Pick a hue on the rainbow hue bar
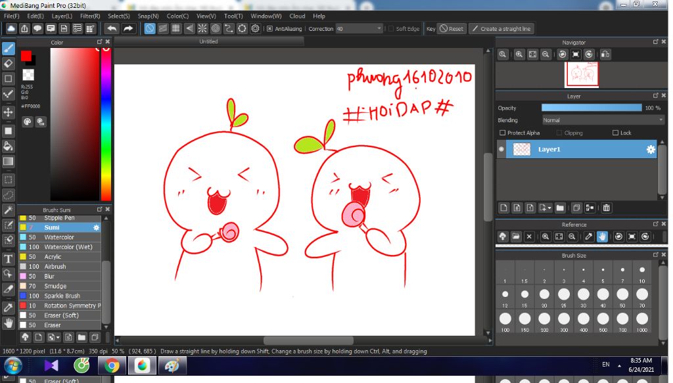Image resolution: width=673 pixels, height=383 pixels. coord(106,124)
